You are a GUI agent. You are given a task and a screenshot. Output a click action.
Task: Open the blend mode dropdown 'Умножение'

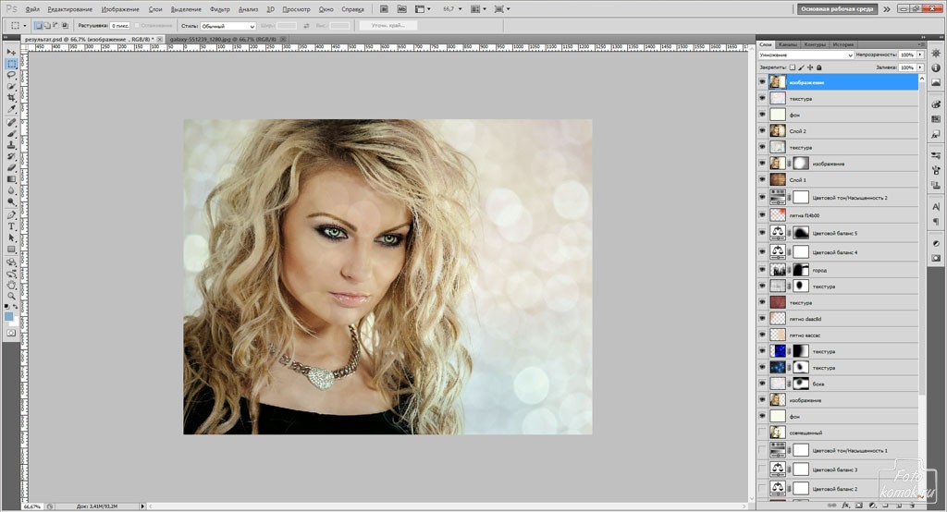[x=805, y=55]
